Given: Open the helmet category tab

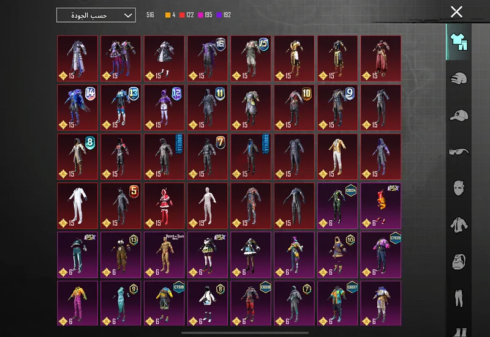Looking at the screenshot, I should point(459,78).
